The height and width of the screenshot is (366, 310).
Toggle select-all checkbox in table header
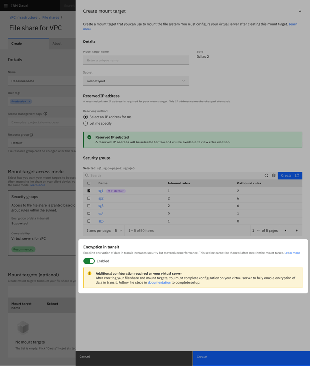point(89,183)
